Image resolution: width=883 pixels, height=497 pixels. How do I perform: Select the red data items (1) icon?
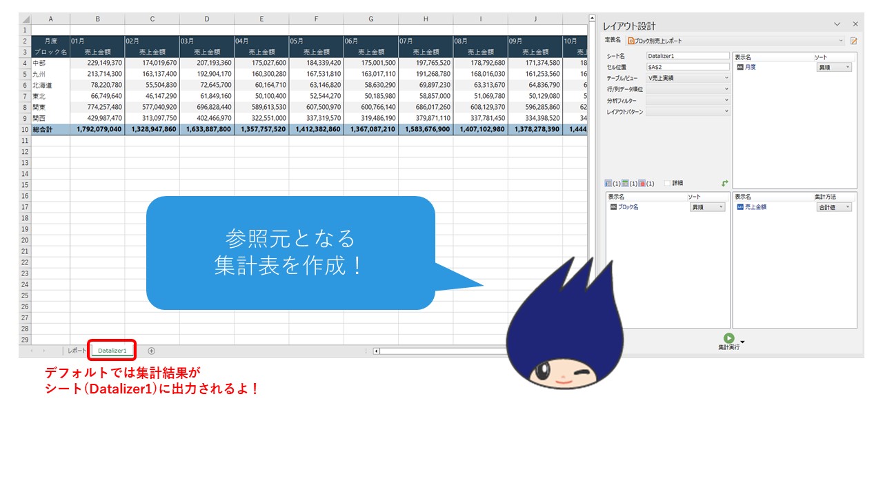pos(642,183)
